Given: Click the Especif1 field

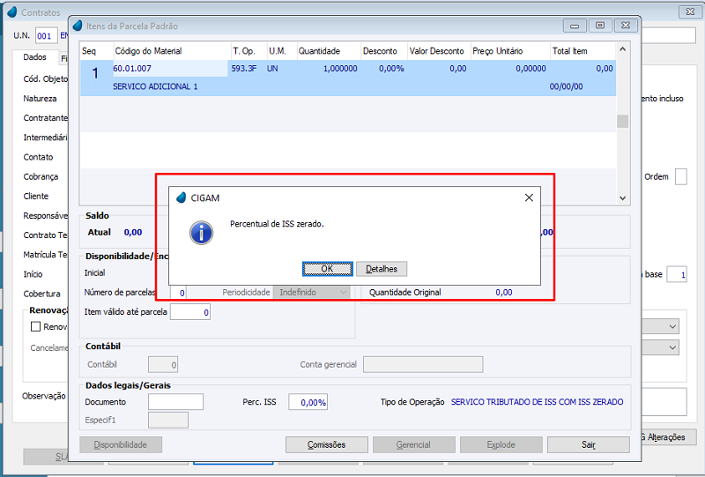Looking at the screenshot, I should [x=168, y=420].
